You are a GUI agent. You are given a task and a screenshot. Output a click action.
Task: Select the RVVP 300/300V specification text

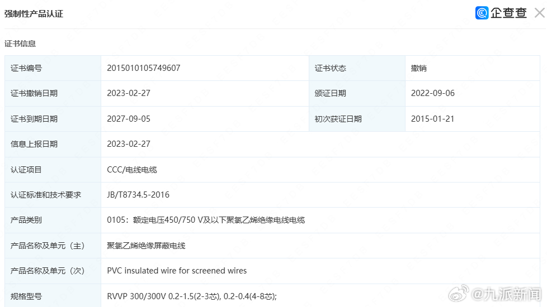coord(192,296)
